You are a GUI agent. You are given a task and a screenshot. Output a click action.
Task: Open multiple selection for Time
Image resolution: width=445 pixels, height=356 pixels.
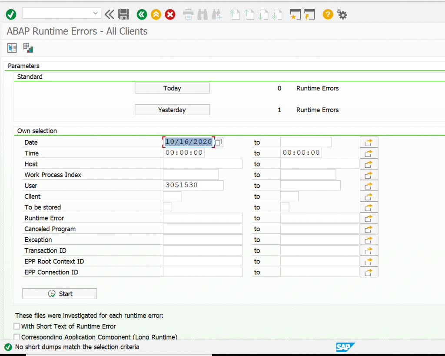pyautogui.click(x=369, y=153)
